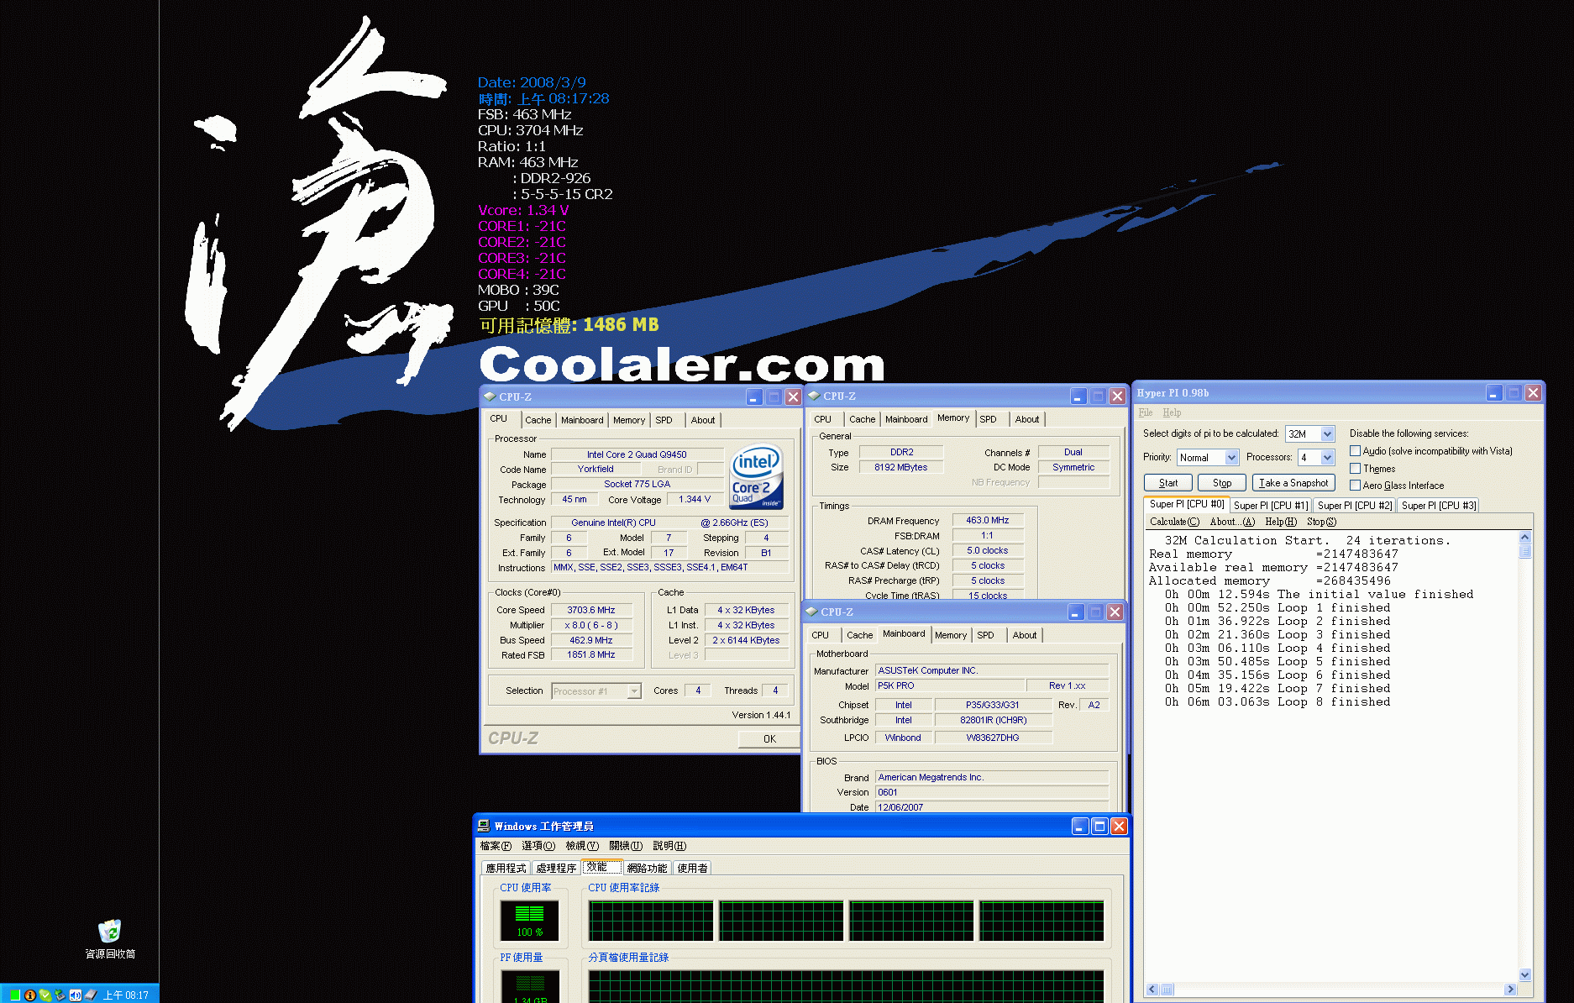This screenshot has width=1574, height=1003.
Task: Click the Stop button in Hyper PI
Action: pos(1222,483)
